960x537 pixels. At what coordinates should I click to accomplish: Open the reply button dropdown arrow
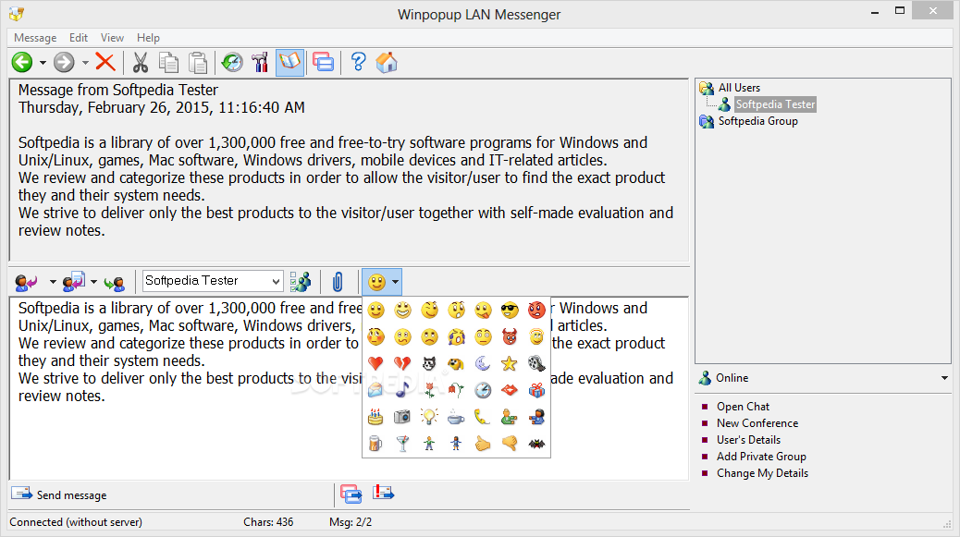[x=53, y=282]
